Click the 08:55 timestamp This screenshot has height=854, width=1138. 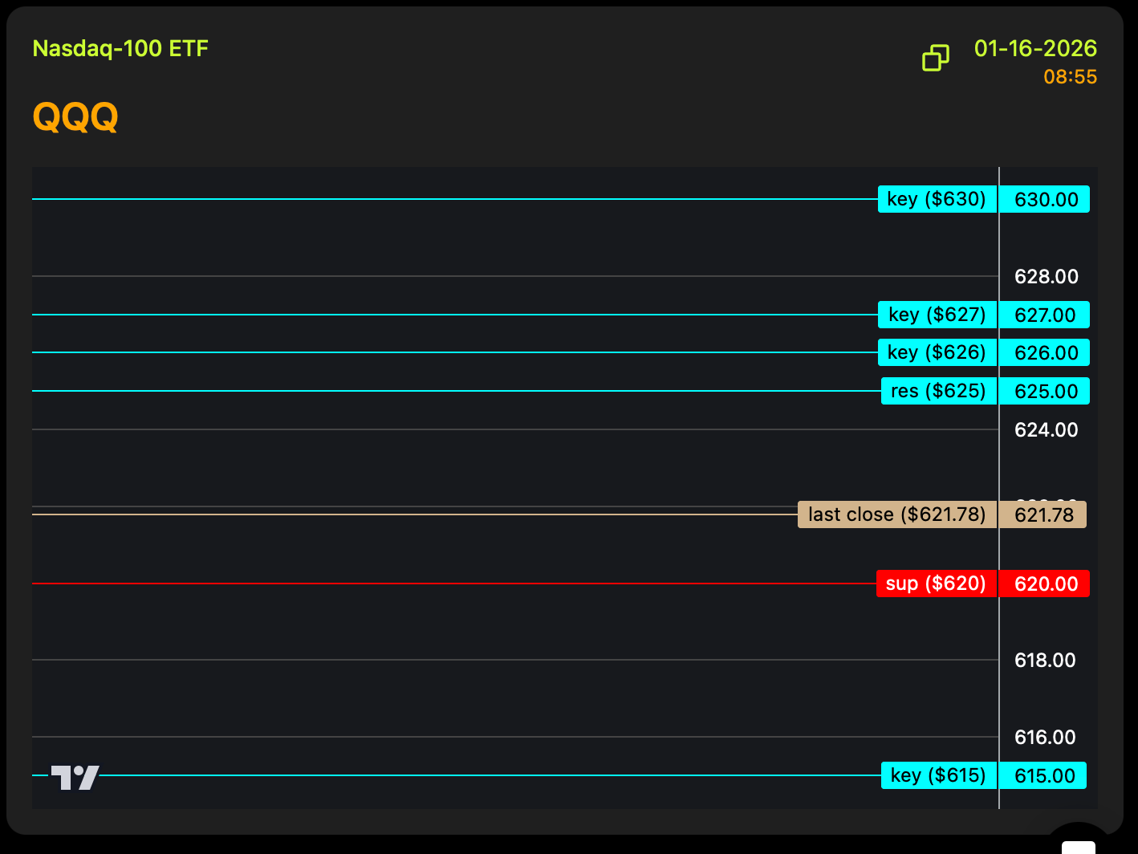1070,77
